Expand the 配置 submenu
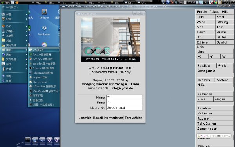This screenshot has width=235, height=147. coord(14,14)
